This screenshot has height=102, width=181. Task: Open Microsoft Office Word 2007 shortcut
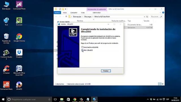[x=19, y=71]
